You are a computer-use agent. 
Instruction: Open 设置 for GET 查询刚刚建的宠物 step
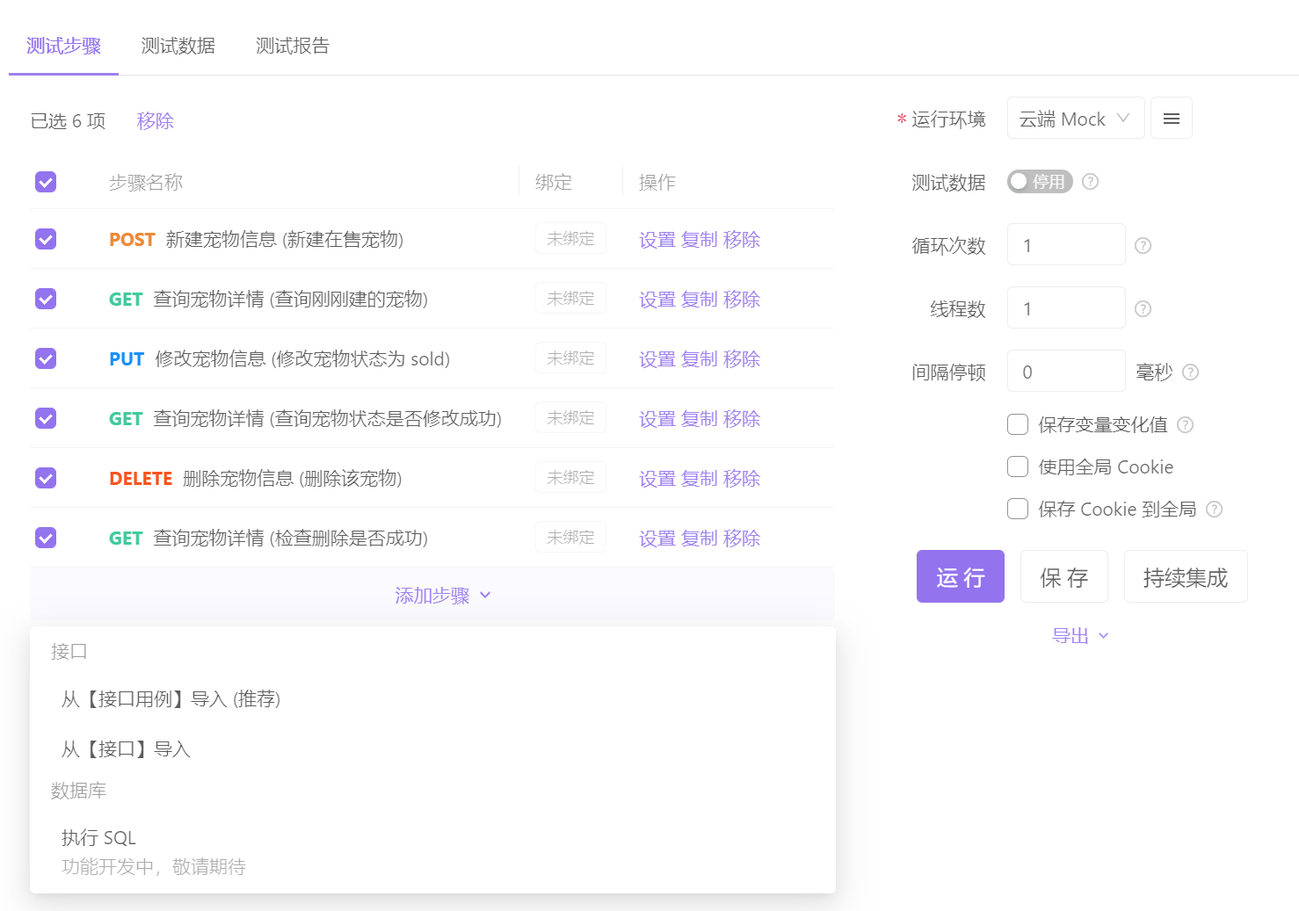(x=657, y=300)
